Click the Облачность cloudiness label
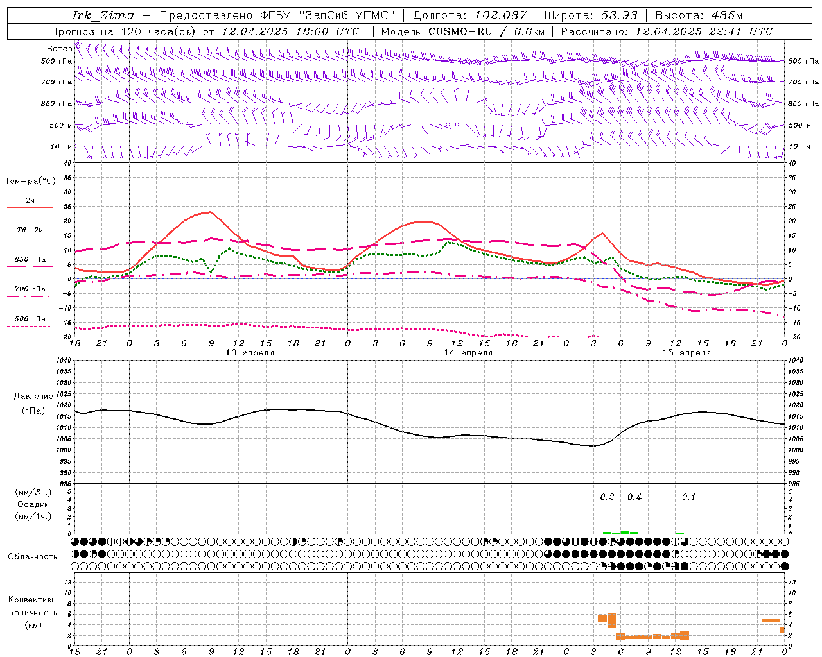The width and height of the screenshot is (822, 657). tap(33, 556)
